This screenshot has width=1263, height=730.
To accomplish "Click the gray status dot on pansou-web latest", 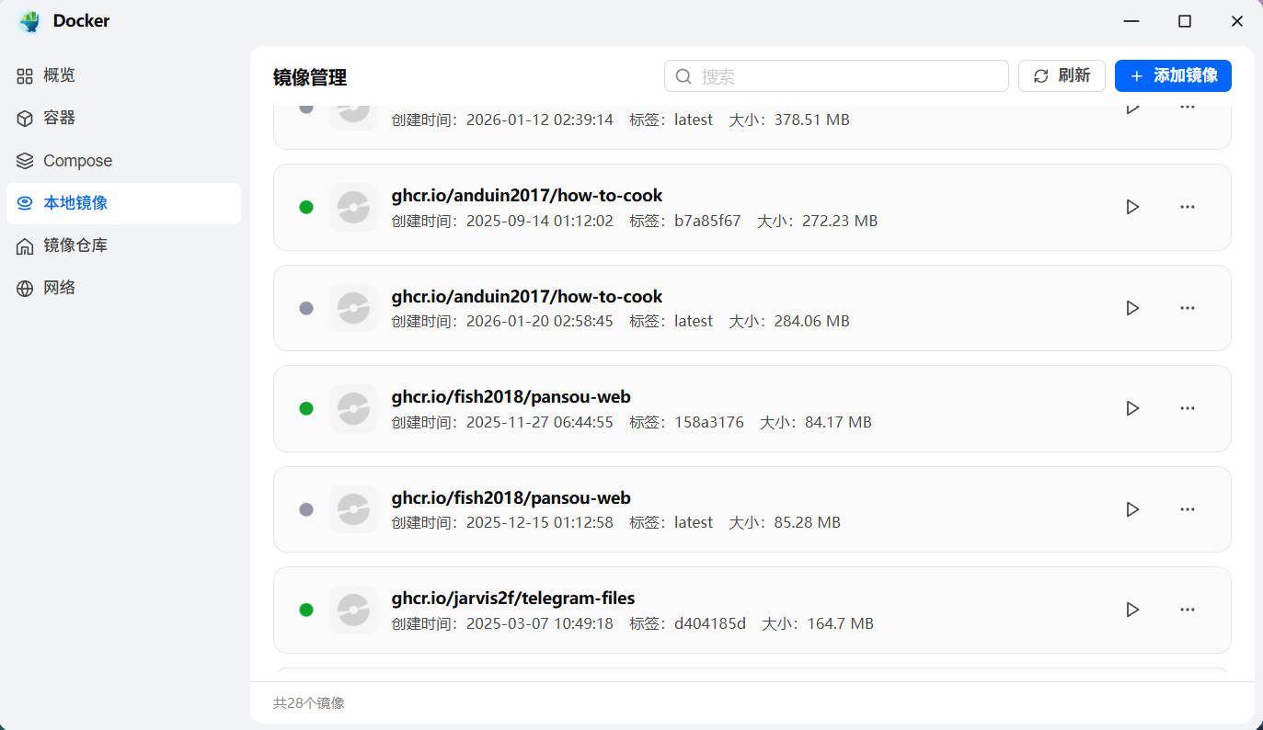I will pos(306,509).
